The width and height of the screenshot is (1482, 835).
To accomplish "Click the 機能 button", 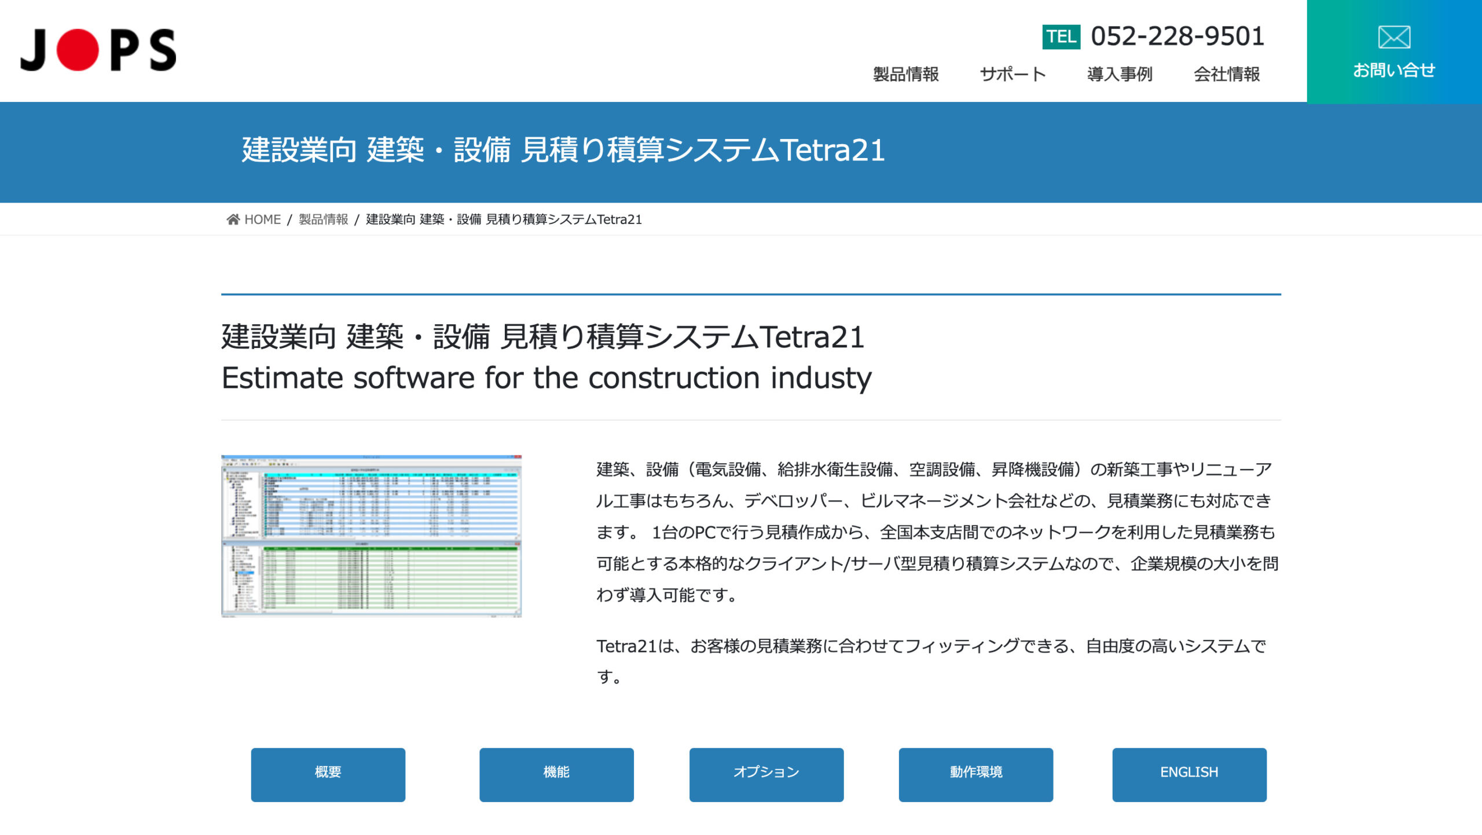I will [x=556, y=774].
